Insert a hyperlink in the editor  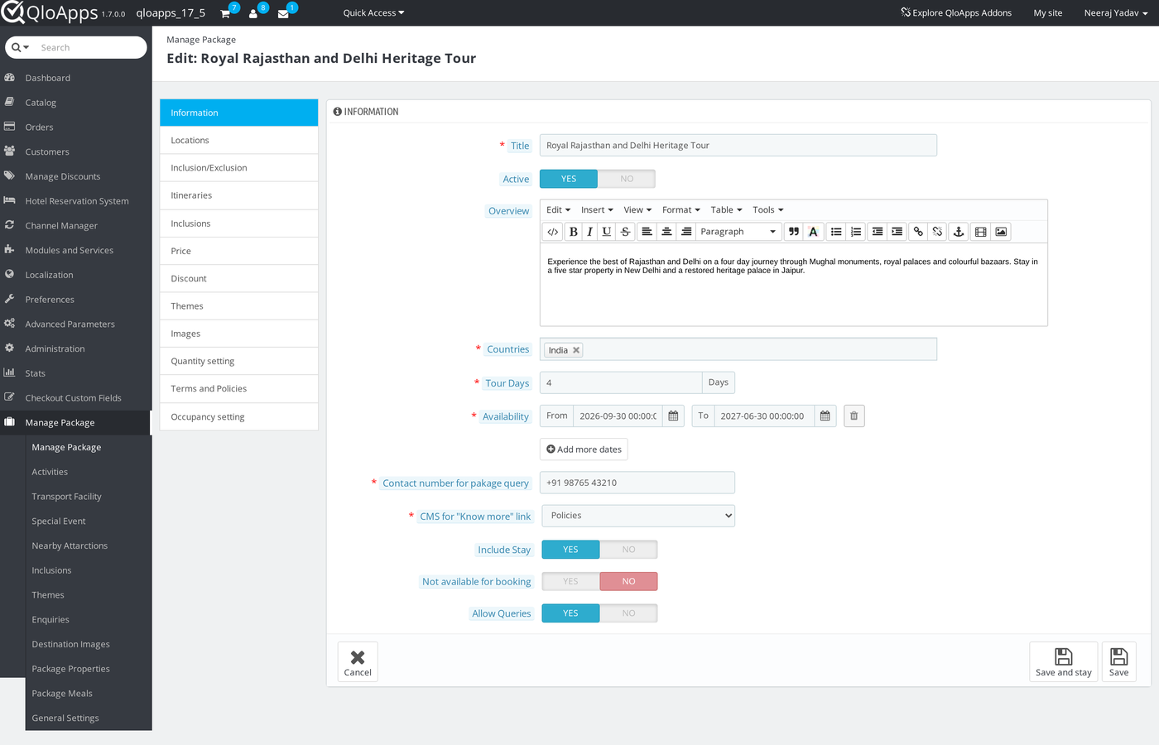click(x=918, y=232)
